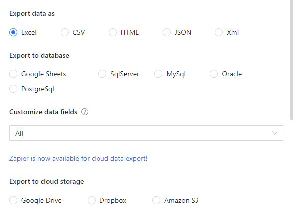
Task: Choose Google Sheets database export
Action: point(13,74)
